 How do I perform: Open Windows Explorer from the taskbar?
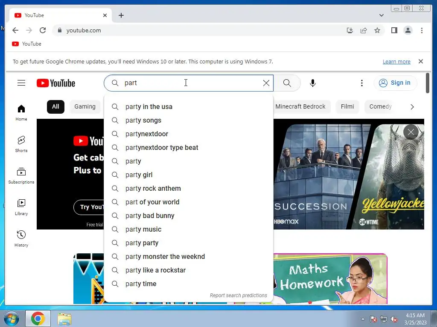pyautogui.click(x=64, y=318)
